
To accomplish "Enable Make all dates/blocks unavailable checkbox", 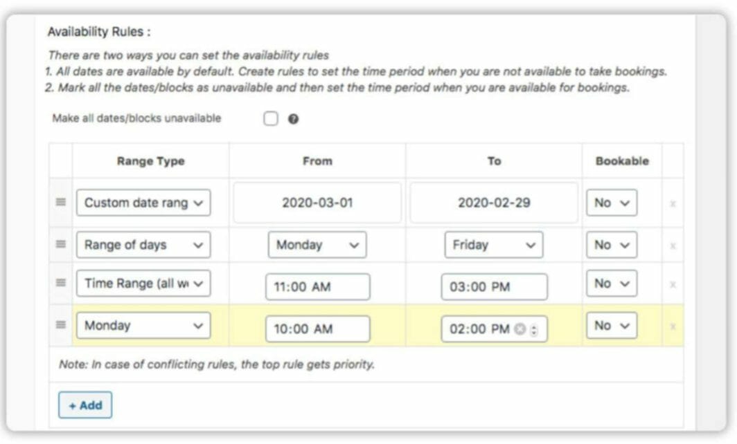I will 270,119.
